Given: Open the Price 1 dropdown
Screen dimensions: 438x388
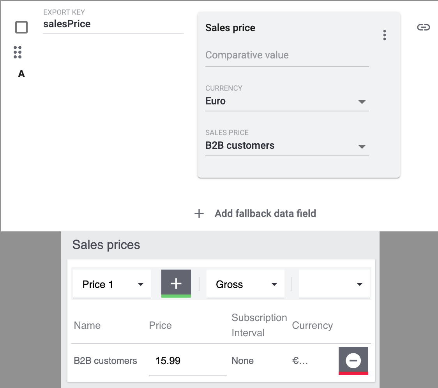Looking at the screenshot, I should [x=112, y=284].
